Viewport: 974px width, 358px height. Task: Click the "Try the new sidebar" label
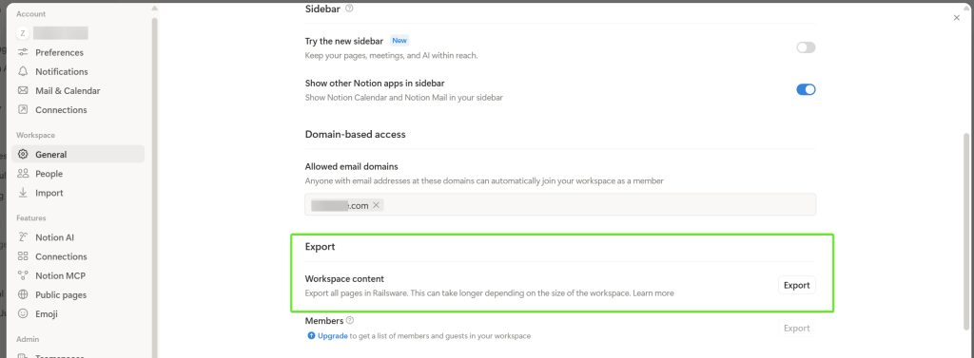tap(344, 41)
